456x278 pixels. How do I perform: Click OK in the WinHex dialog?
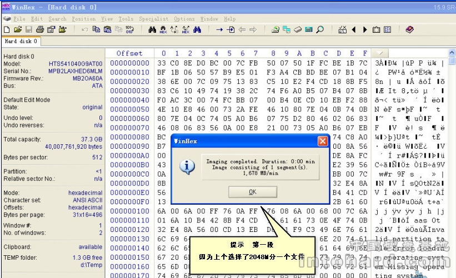pyautogui.click(x=253, y=192)
